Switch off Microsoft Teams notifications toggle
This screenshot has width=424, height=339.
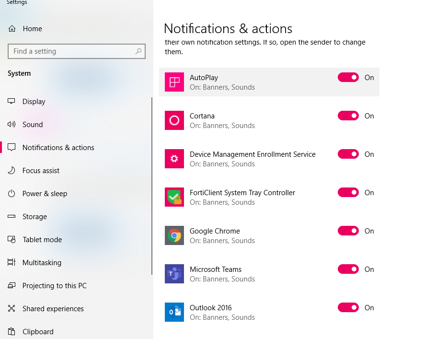pyautogui.click(x=348, y=269)
